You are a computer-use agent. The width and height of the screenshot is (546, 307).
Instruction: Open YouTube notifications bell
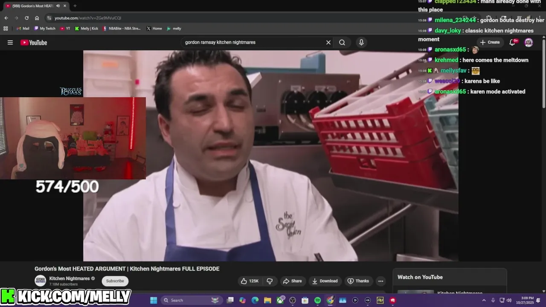[513, 42]
